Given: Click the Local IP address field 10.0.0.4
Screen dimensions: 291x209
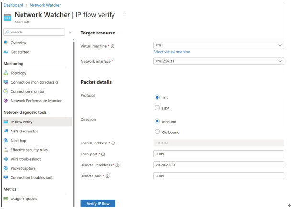Looking at the screenshot, I should [x=219, y=143].
